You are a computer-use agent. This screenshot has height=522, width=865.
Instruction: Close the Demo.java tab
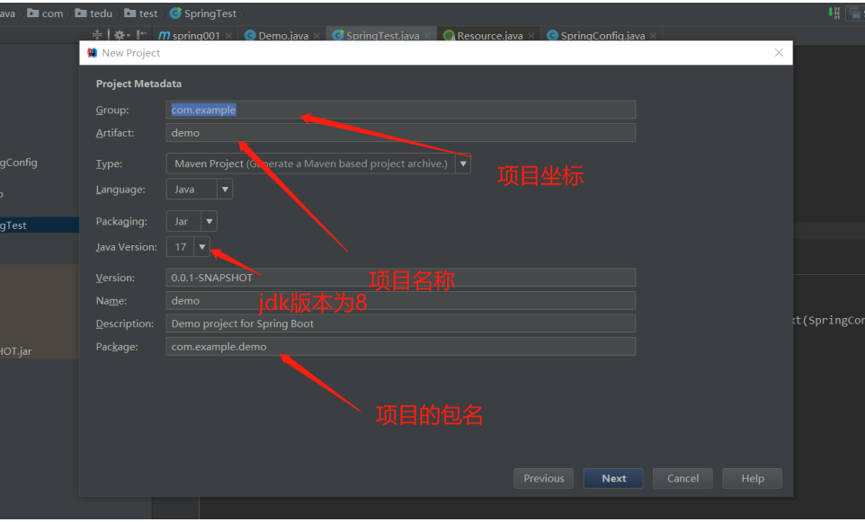coord(317,36)
